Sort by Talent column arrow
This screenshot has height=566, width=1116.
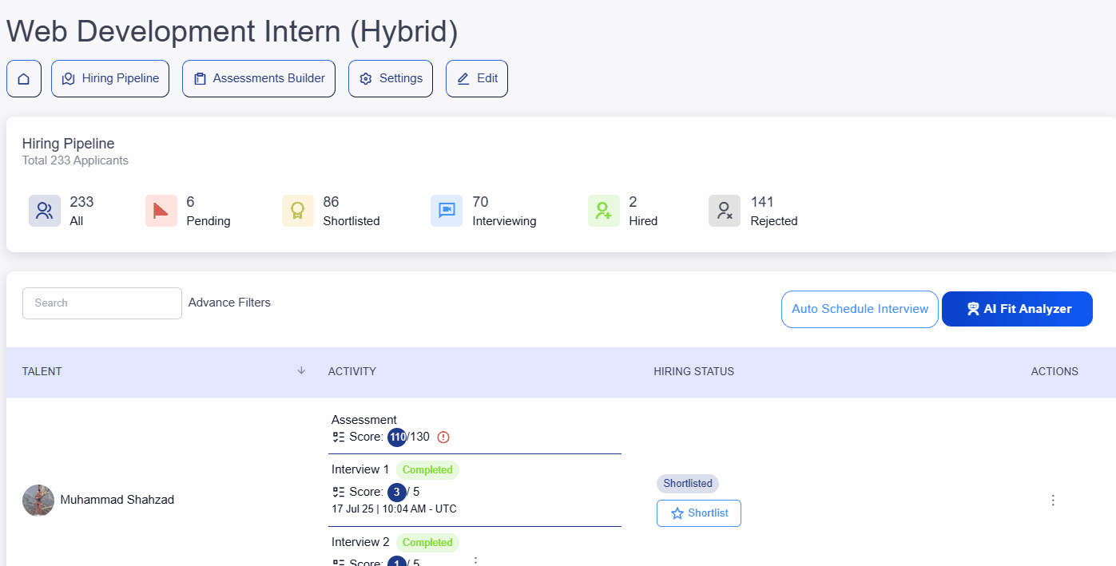tap(301, 370)
